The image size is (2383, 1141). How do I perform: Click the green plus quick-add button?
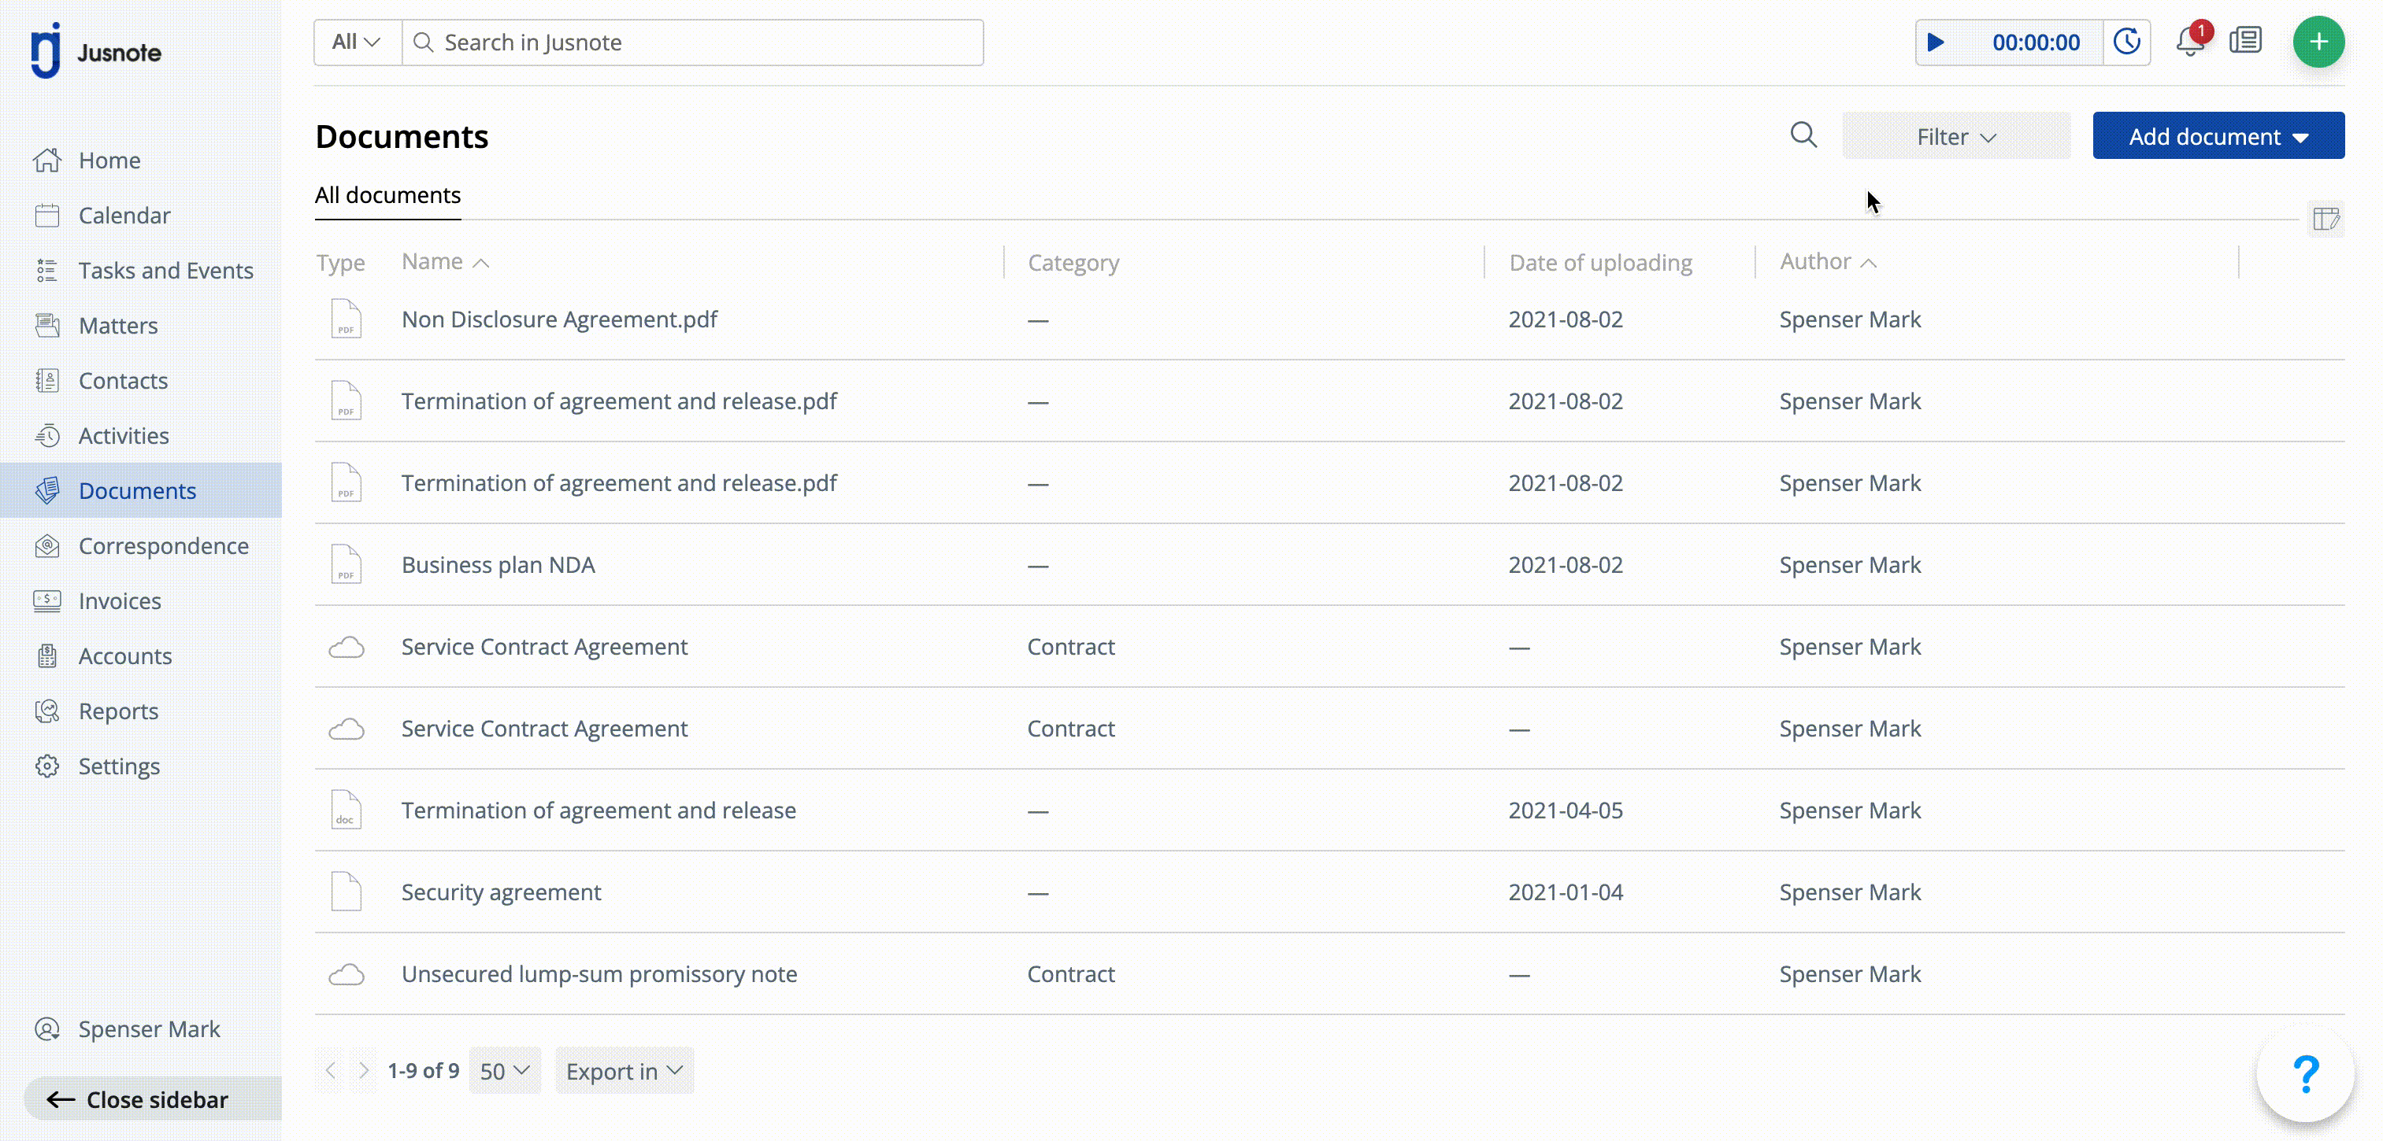click(2318, 42)
